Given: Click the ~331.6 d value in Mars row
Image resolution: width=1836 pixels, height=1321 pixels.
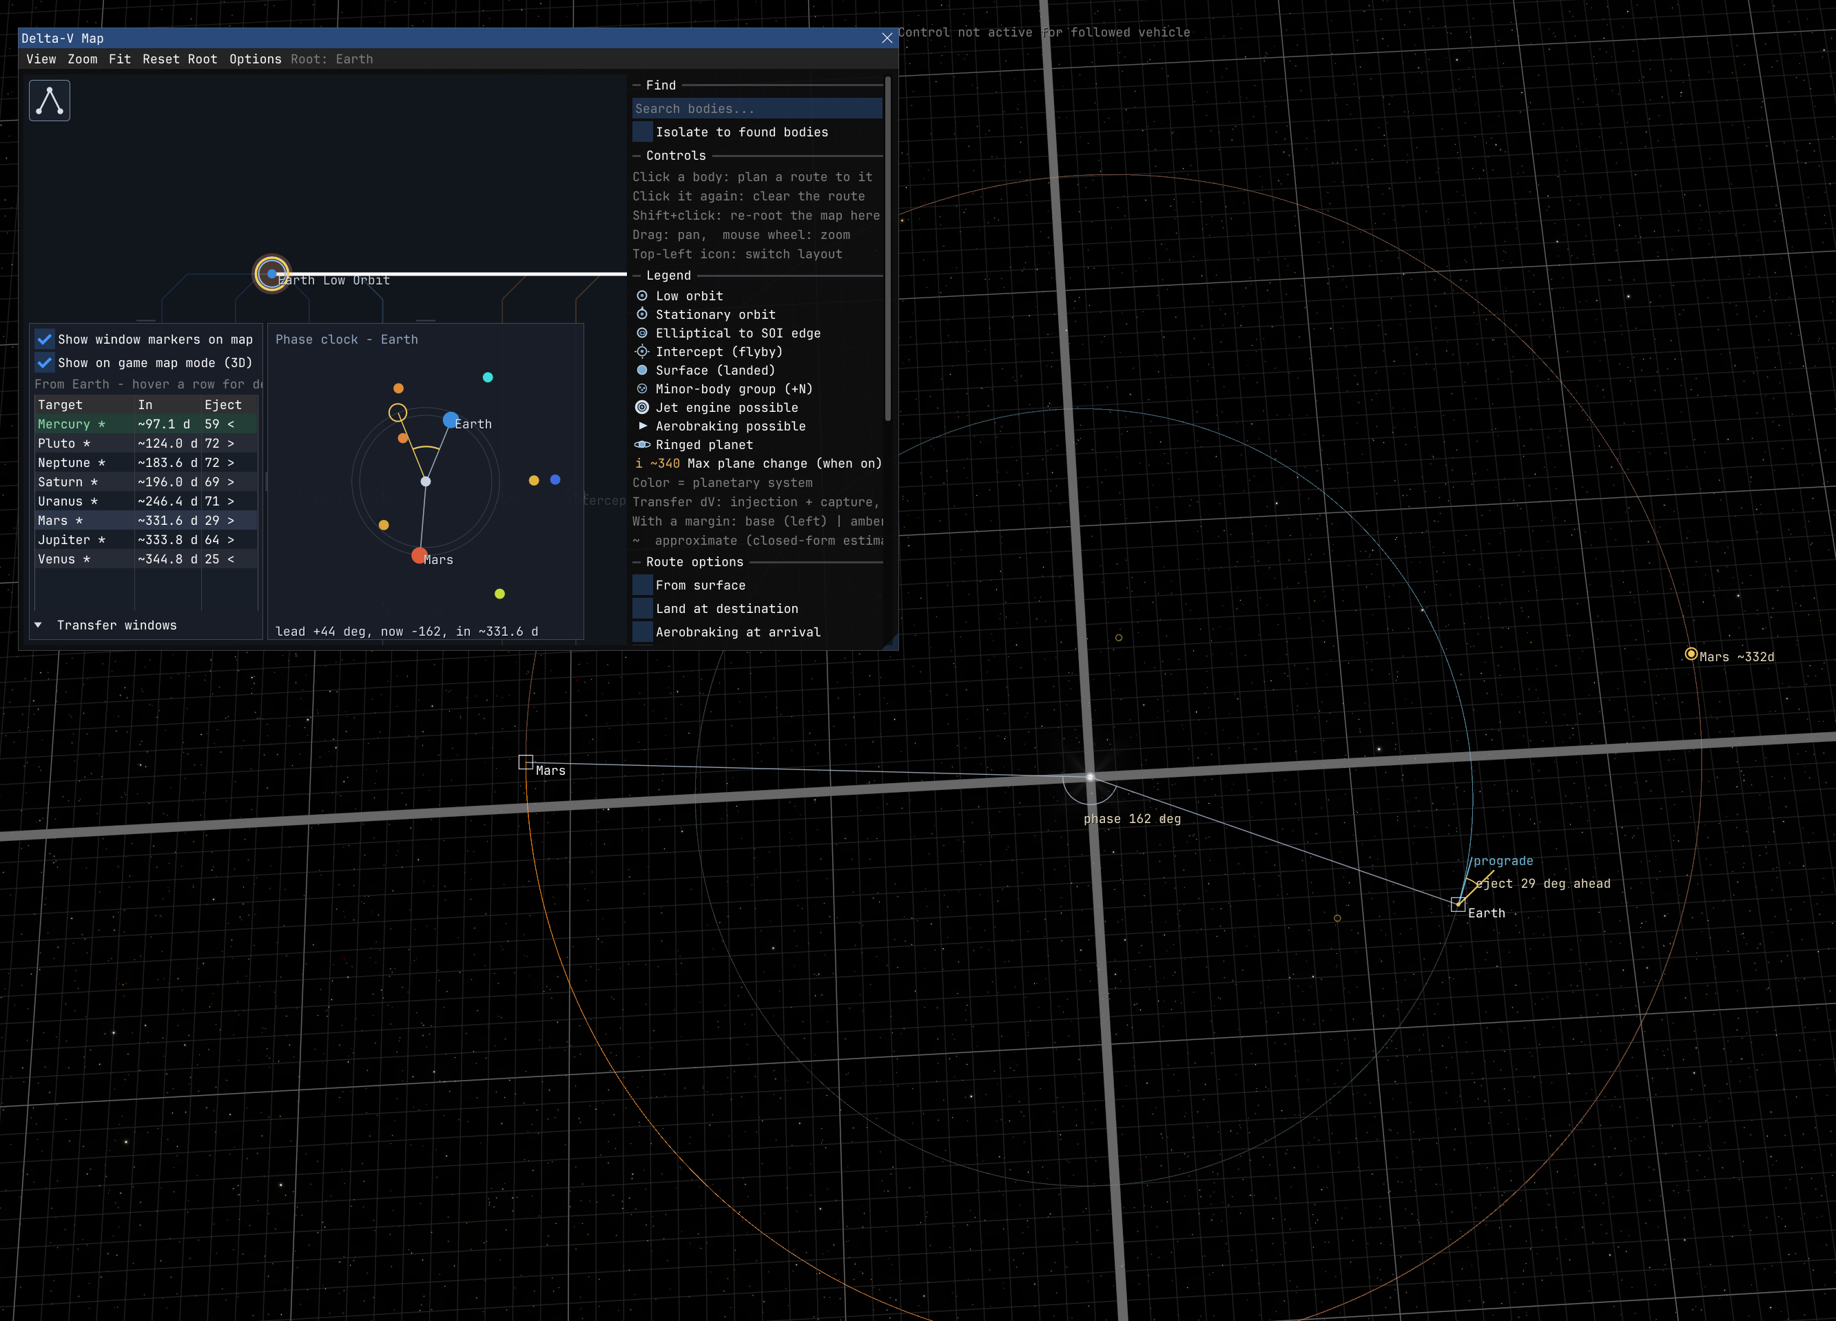Looking at the screenshot, I should [167, 521].
